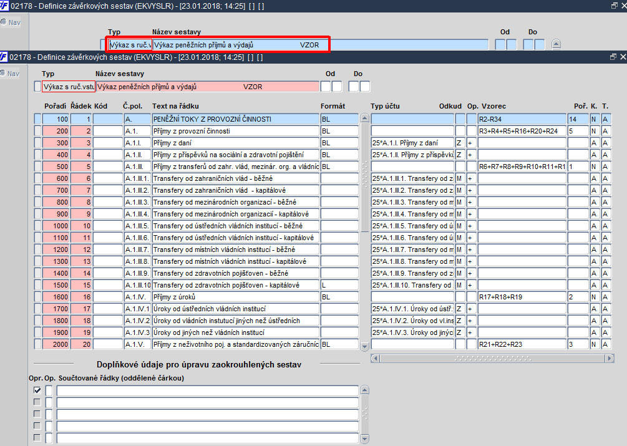Image resolution: width=627 pixels, height=446 pixels.
Task: Select 'Úroky od ústředních vládních institucí' cell
Action: click(236, 309)
